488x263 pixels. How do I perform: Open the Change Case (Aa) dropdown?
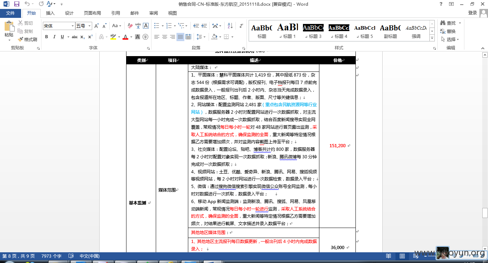(116, 26)
